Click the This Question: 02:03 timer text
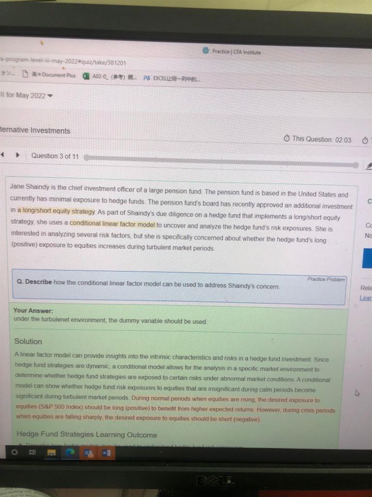Image resolution: width=372 pixels, height=497 pixels. (x=322, y=139)
